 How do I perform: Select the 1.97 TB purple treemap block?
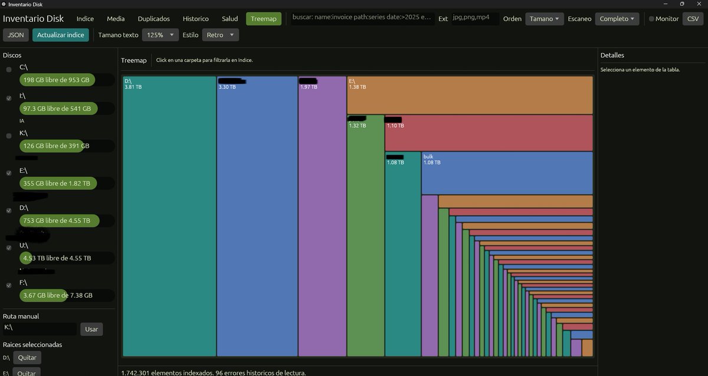pos(322,216)
